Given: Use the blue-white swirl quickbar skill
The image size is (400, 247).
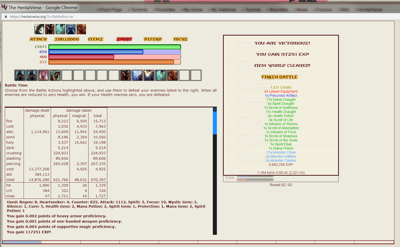Looking at the screenshot, I should (x=137, y=75).
